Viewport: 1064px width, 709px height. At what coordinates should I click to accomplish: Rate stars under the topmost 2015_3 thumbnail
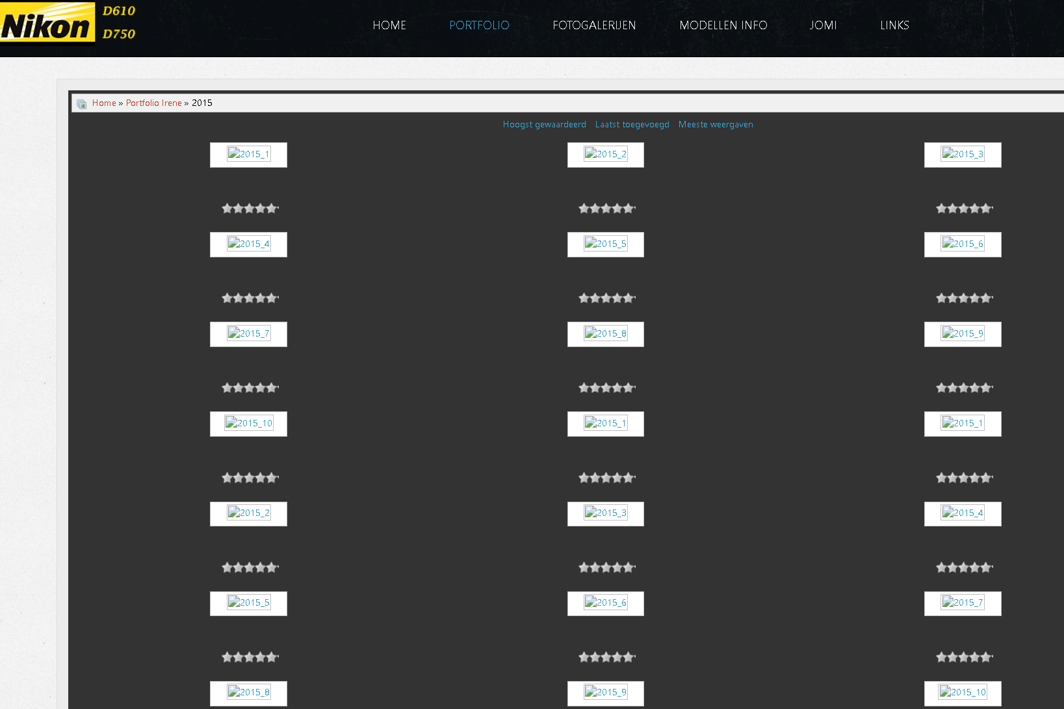965,209
